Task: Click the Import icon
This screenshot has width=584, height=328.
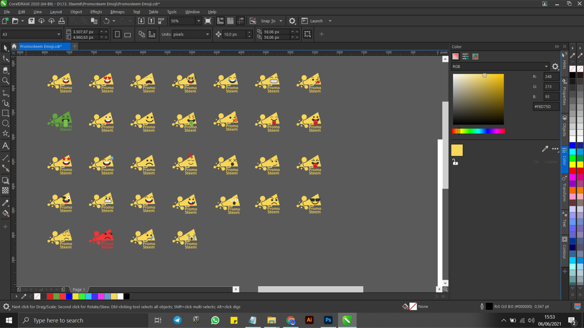Action: (141, 21)
